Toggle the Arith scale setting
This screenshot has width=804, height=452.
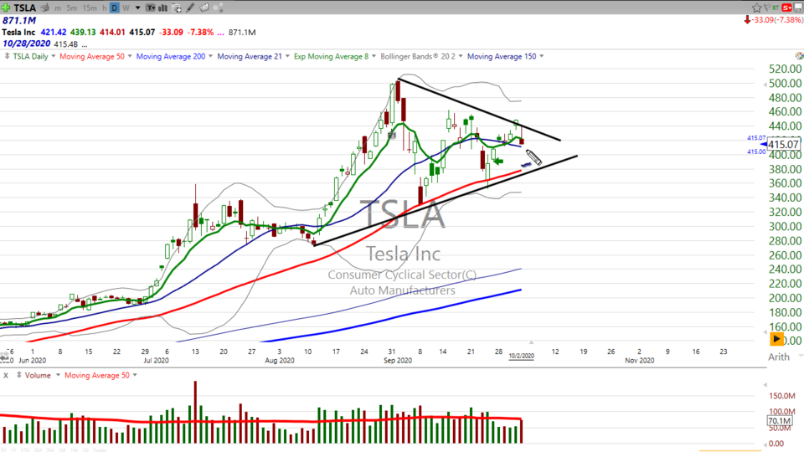(x=778, y=357)
